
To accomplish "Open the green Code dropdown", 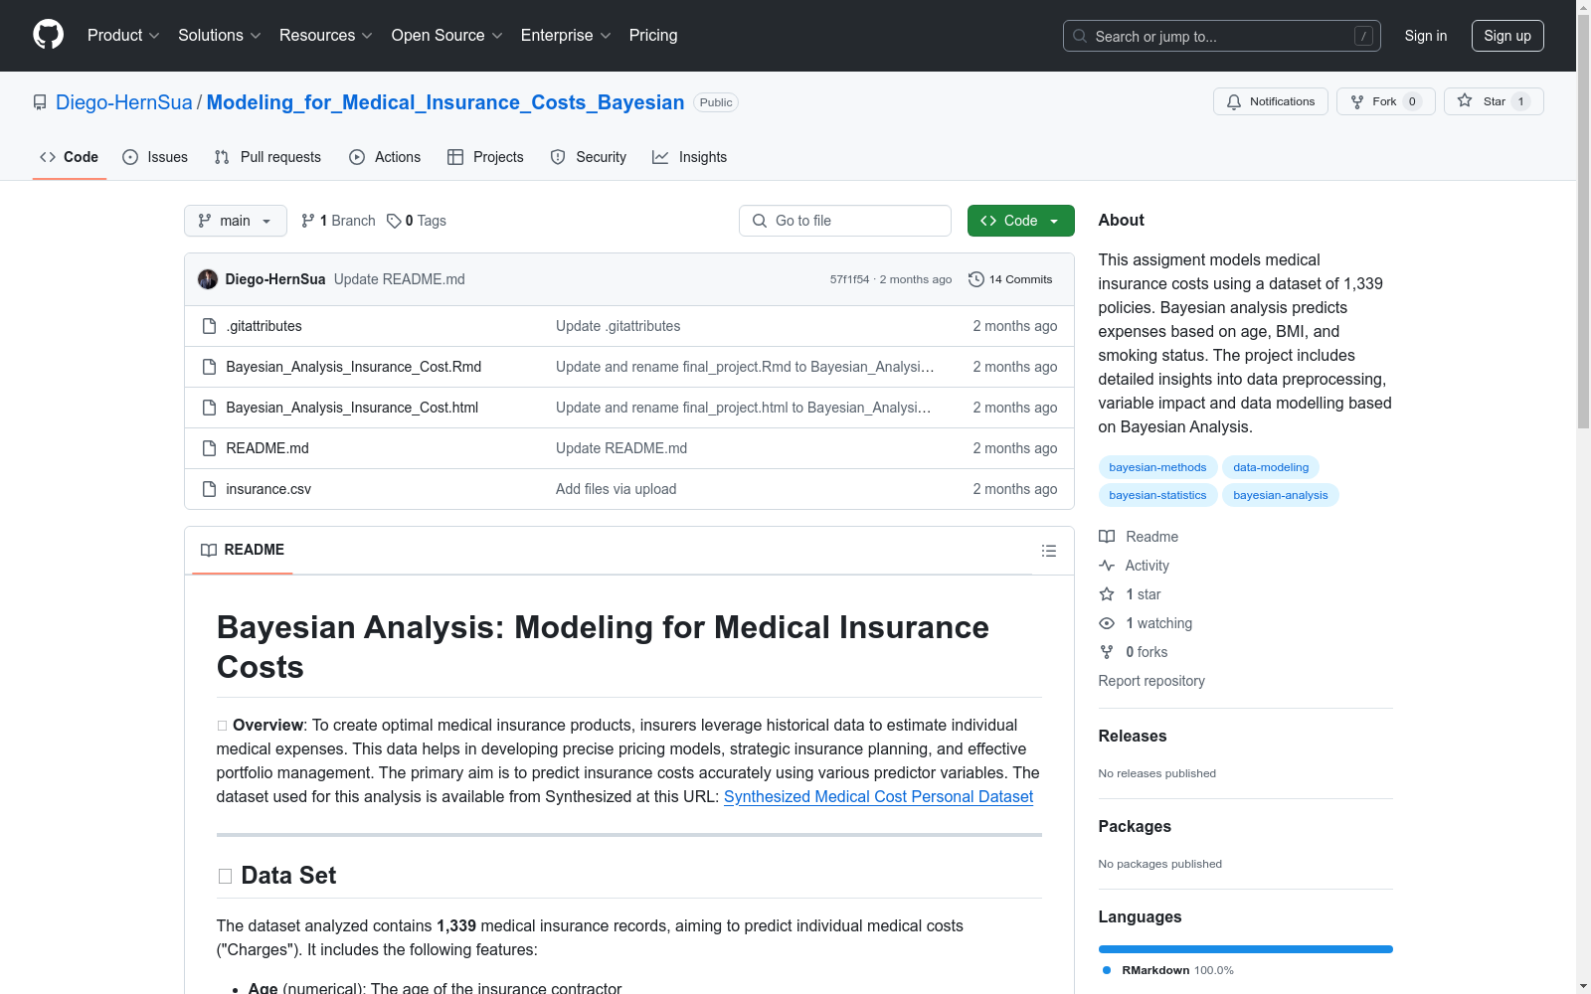I will tap(1020, 220).
